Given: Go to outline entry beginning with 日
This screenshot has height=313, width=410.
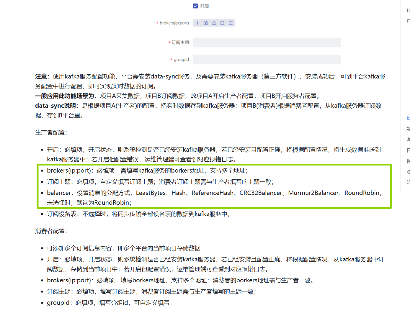Looking at the screenshot, I should point(408,150).
